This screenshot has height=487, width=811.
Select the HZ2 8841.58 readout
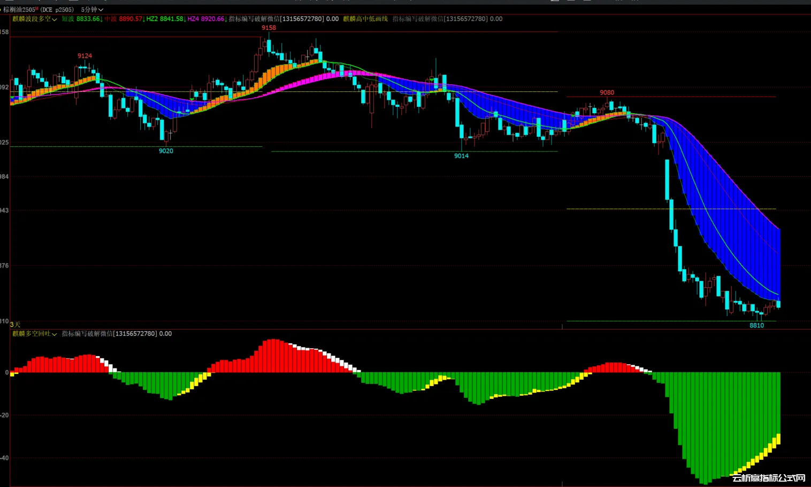165,19
